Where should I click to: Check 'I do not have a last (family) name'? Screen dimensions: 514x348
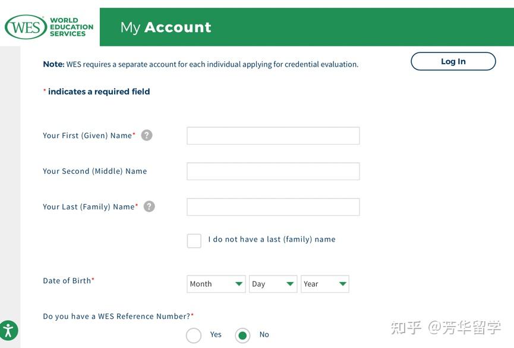[x=194, y=240]
